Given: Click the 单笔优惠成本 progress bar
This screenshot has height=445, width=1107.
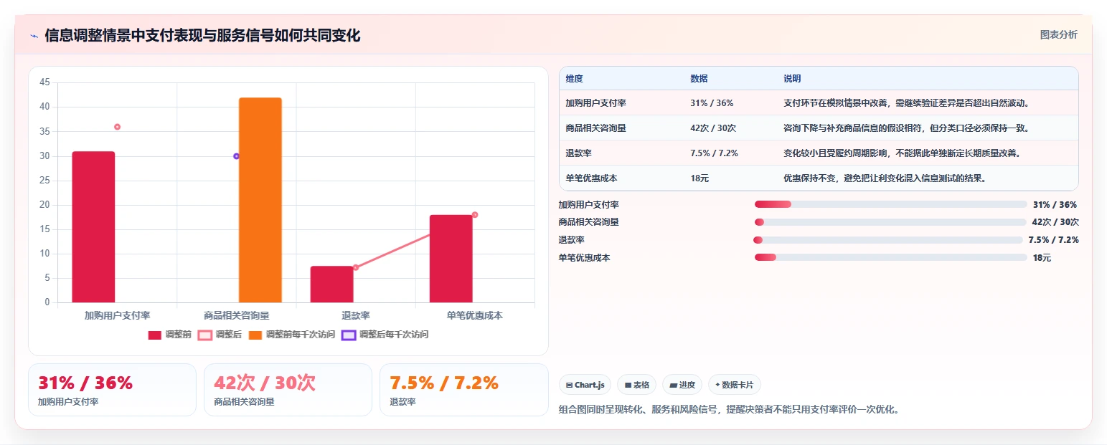Looking at the screenshot, I should pyautogui.click(x=890, y=257).
